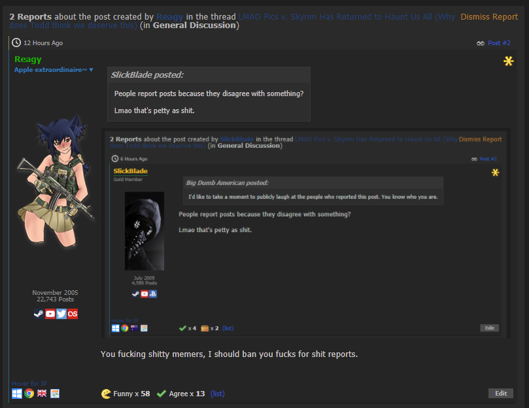
Task: Click the Windows OS icon in post footer
Action: pos(17,394)
